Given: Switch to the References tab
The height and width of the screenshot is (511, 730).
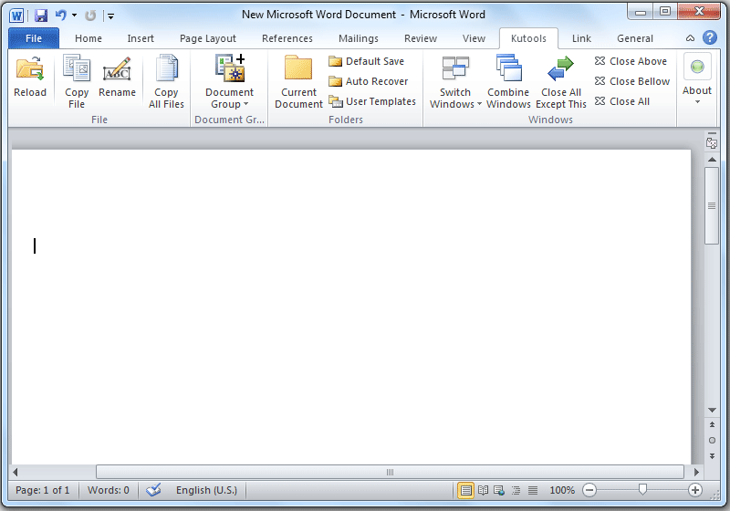Looking at the screenshot, I should 287,38.
